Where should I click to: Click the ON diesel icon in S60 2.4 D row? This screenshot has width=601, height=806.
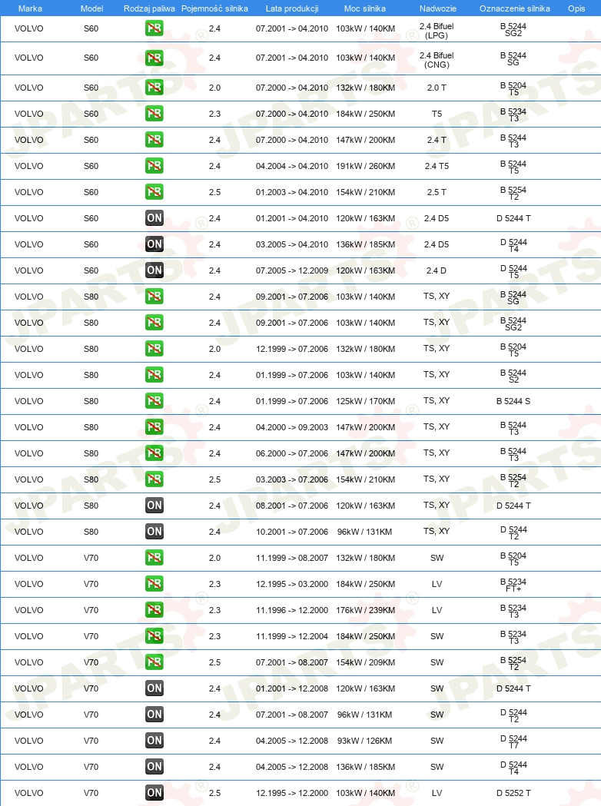click(154, 270)
